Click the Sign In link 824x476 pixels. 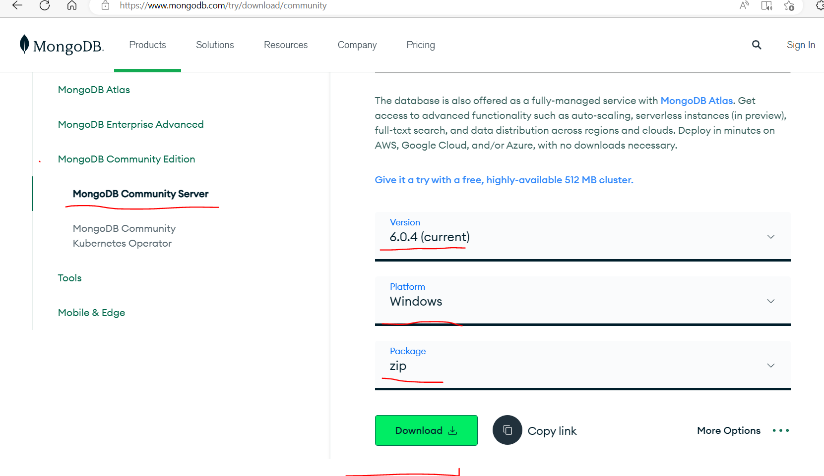[x=801, y=45]
